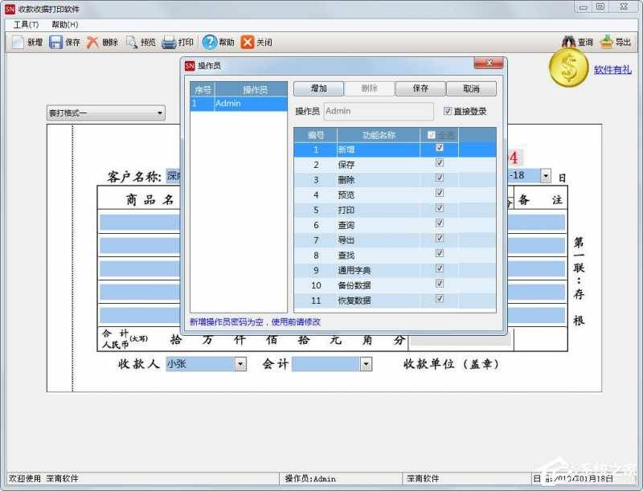This screenshot has height=491, width=643.
Task: Expand the date dropdown near -18
Action: pyautogui.click(x=544, y=175)
